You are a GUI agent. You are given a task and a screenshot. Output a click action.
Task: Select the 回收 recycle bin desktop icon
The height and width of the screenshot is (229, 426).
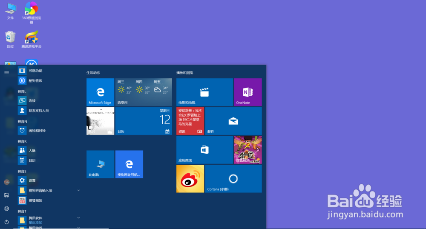[x=10, y=40]
